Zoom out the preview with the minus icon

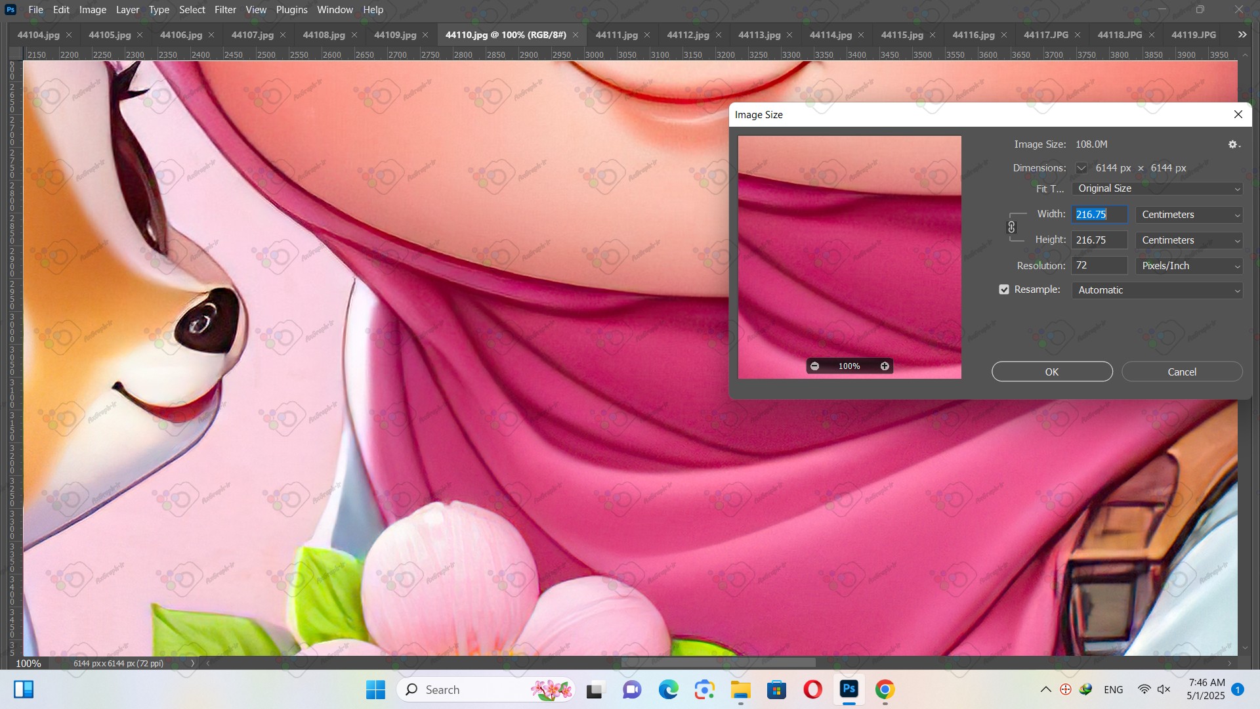pyautogui.click(x=814, y=366)
